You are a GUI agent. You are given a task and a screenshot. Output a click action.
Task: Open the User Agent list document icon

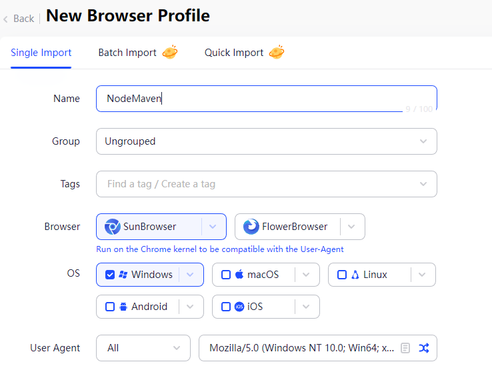click(x=405, y=348)
